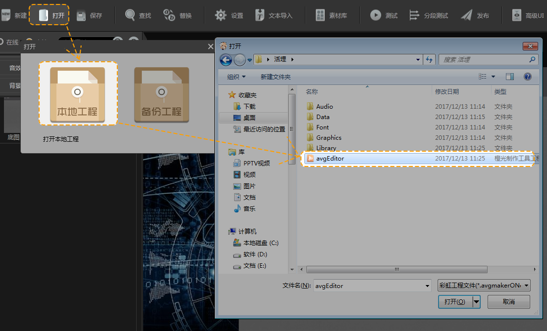Click the file list horizontal scrollbar
This screenshot has width=547, height=331.
coord(397,269)
